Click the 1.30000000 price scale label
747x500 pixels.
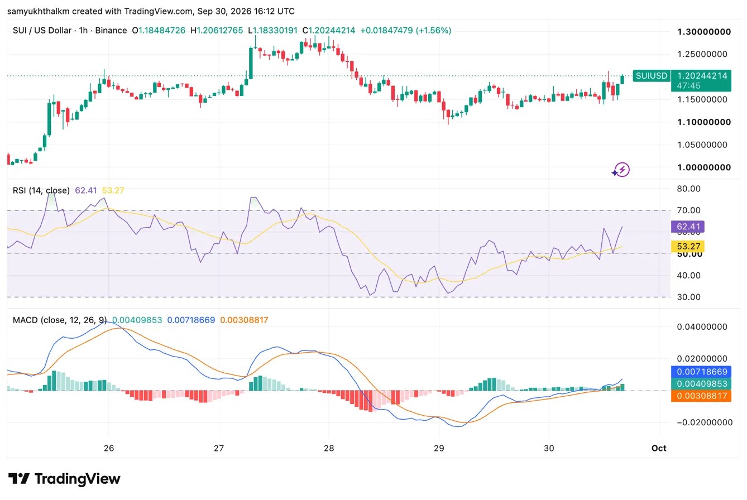704,32
